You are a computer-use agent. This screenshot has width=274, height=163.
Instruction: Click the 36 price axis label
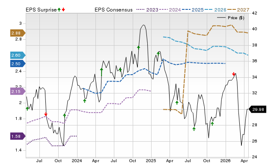(255, 61)
